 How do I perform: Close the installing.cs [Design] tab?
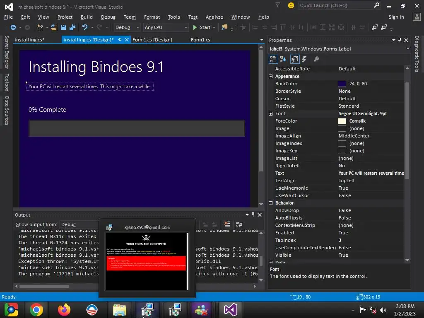pyautogui.click(x=127, y=40)
